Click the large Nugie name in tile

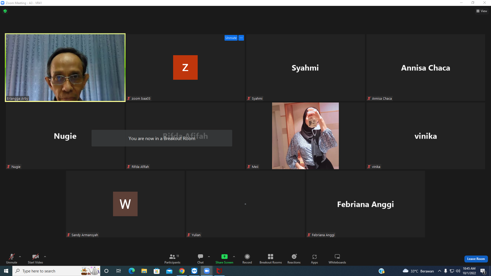[x=65, y=136]
